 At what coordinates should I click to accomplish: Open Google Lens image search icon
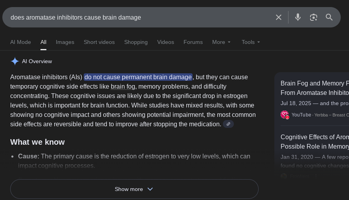coord(313,17)
